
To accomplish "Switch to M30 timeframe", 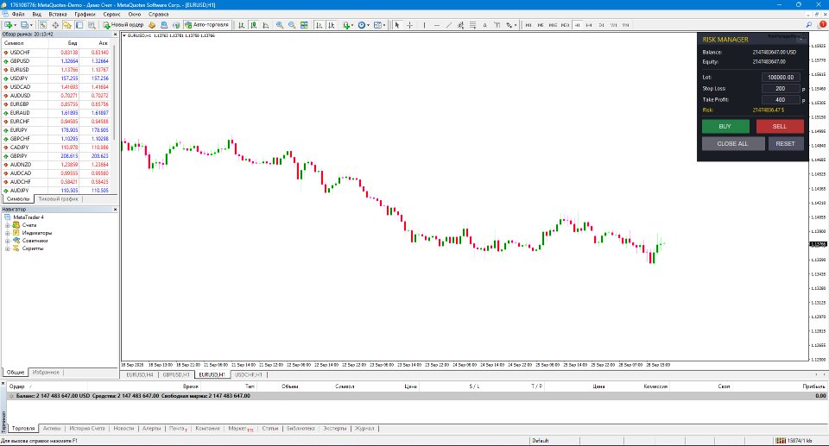I will (565, 25).
